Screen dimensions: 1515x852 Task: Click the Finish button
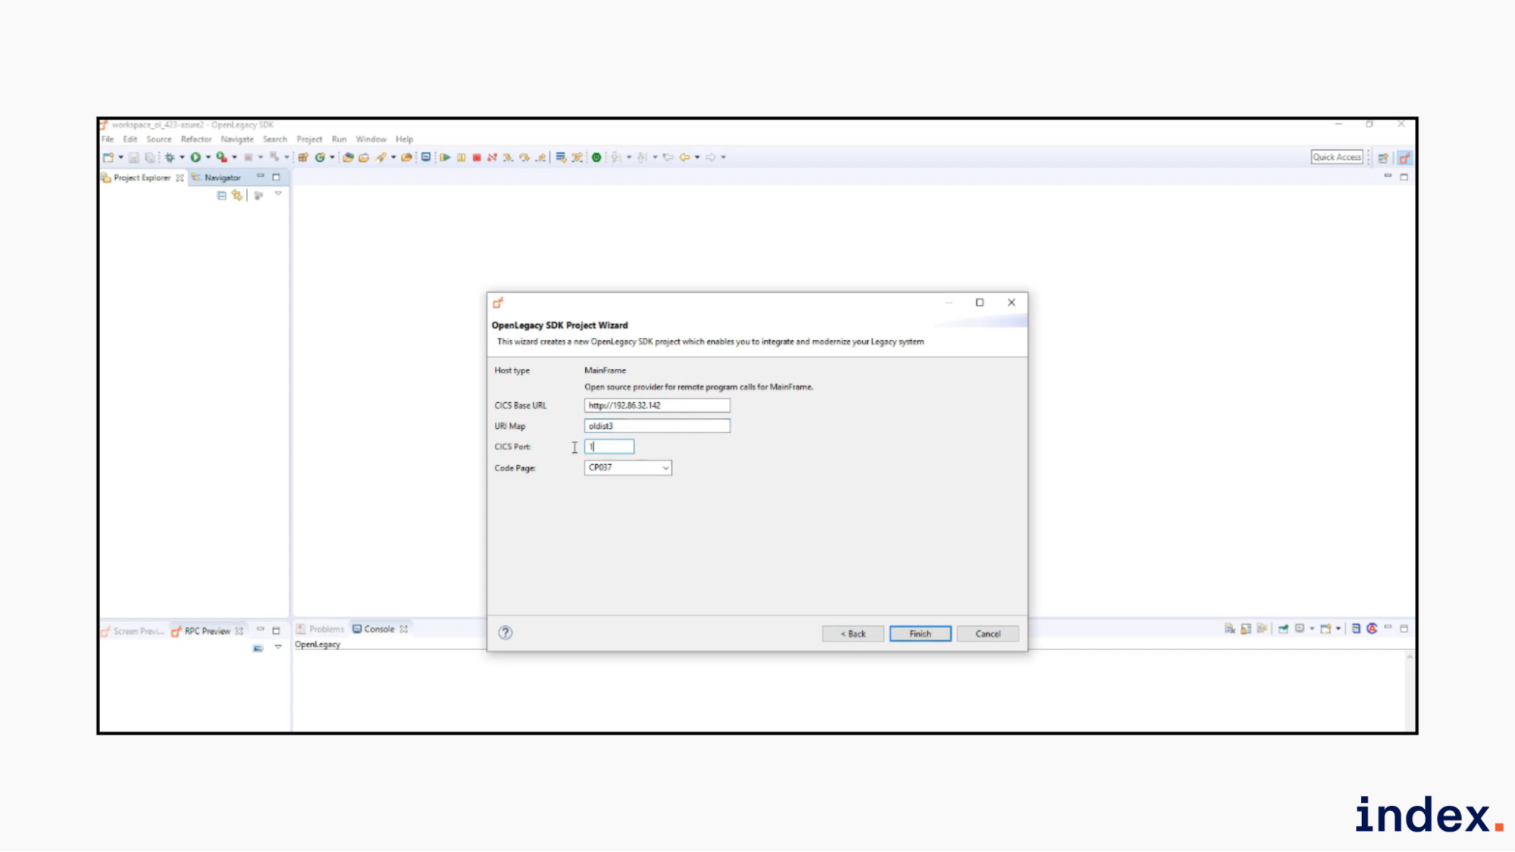920,634
